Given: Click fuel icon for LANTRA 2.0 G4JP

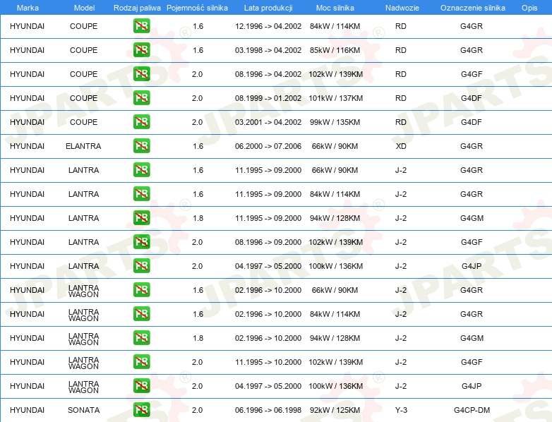Looking at the screenshot, I should click(x=141, y=266).
